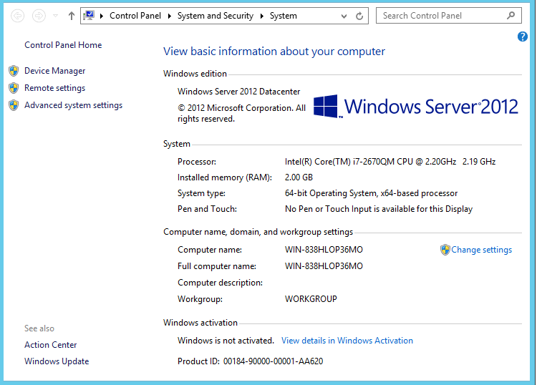Click the Full computer name value
The width and height of the screenshot is (537, 385).
tap(324, 266)
